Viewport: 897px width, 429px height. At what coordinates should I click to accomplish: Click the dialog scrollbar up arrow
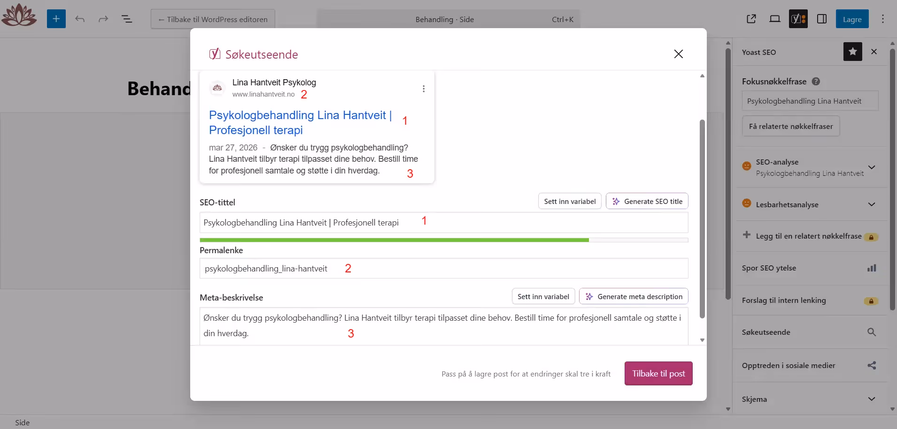tap(702, 76)
